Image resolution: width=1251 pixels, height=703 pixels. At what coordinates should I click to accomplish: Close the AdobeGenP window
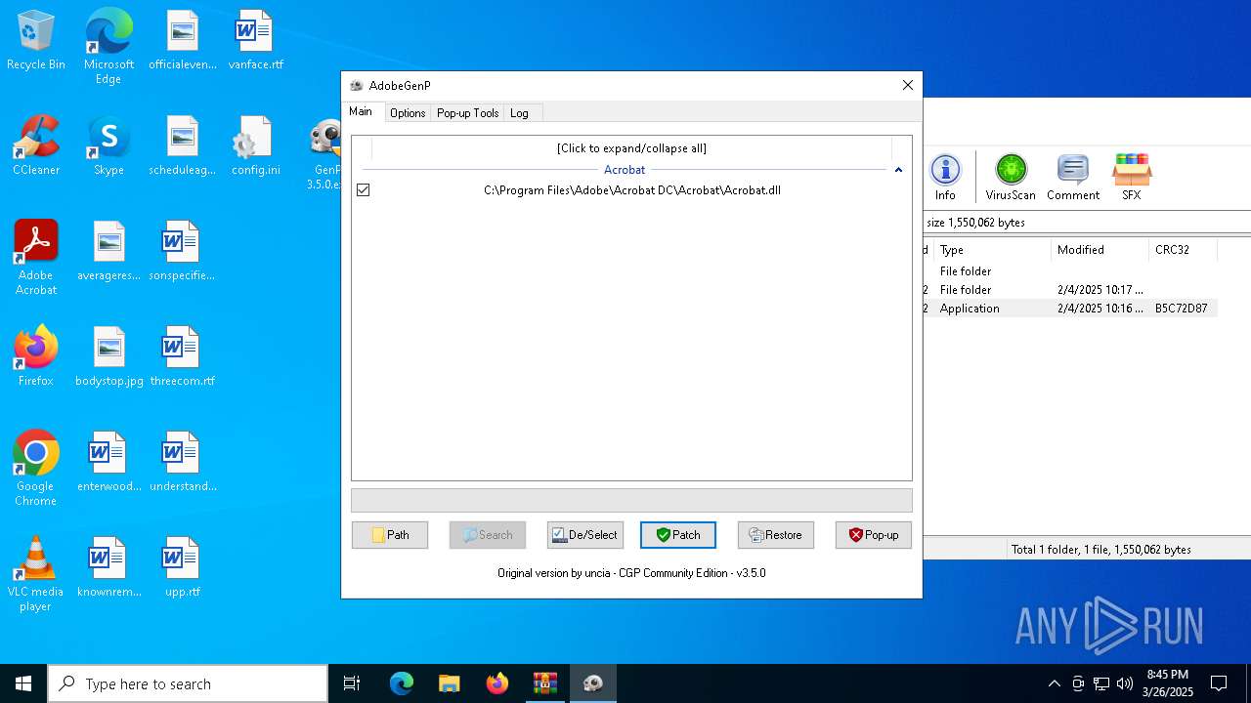pyautogui.click(x=908, y=85)
